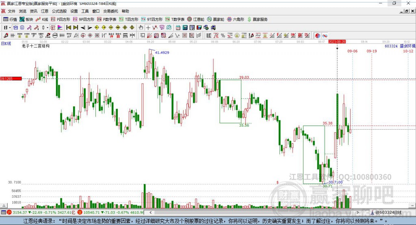Image resolution: width=416 pixels, height=225 pixels.
Task: Step forward with the black right arrow
Action: (x=90, y=28)
